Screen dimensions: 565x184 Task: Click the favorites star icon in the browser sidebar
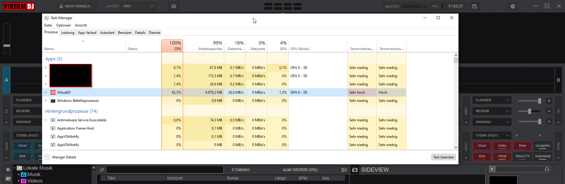(8, 170)
